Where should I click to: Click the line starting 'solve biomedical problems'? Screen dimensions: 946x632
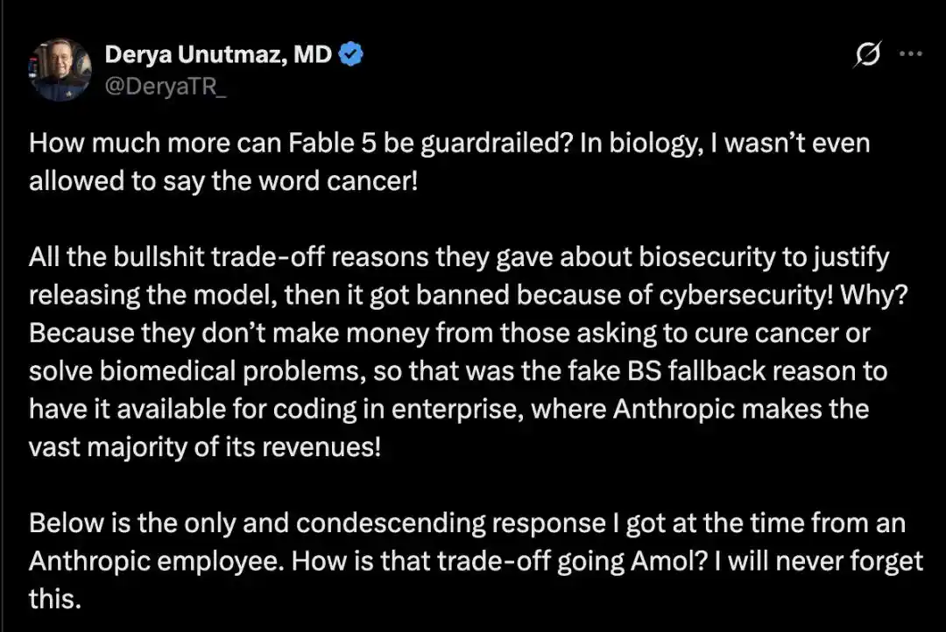[x=458, y=371]
